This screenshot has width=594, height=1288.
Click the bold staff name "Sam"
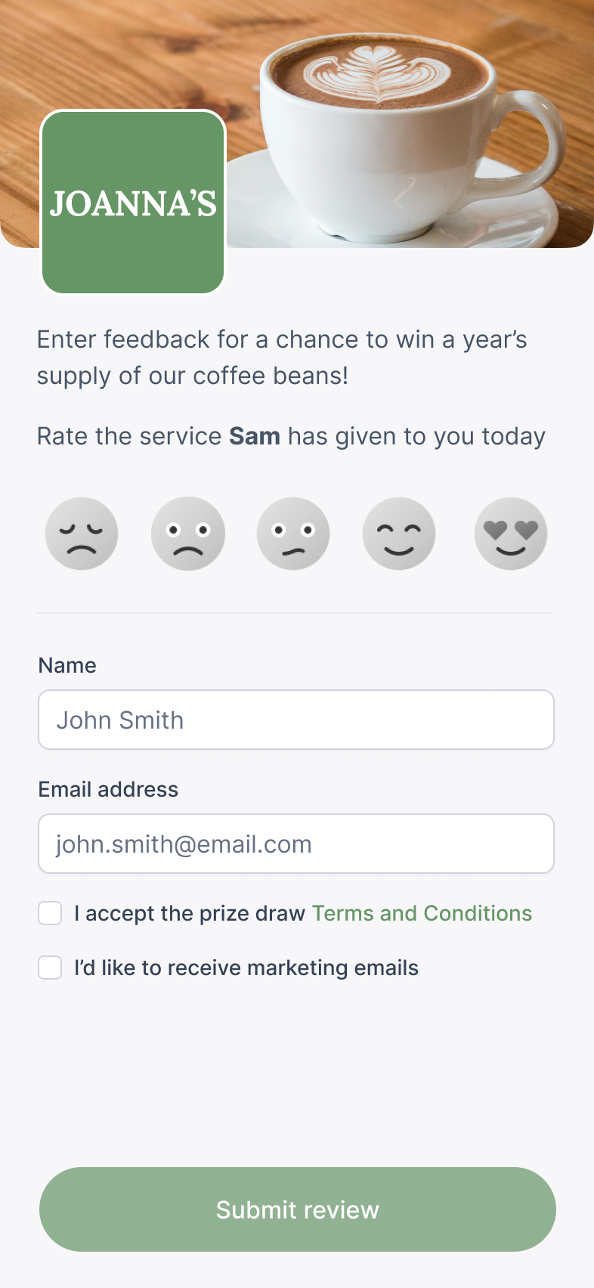(x=255, y=436)
